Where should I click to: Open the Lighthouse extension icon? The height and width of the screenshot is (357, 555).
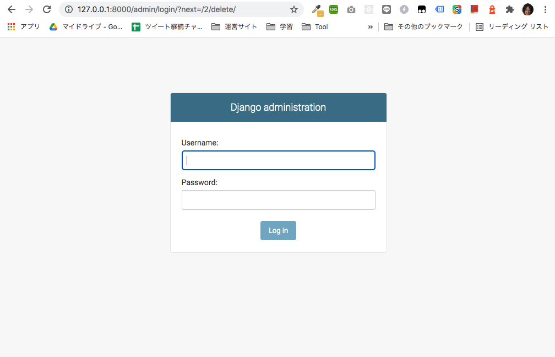click(x=492, y=9)
